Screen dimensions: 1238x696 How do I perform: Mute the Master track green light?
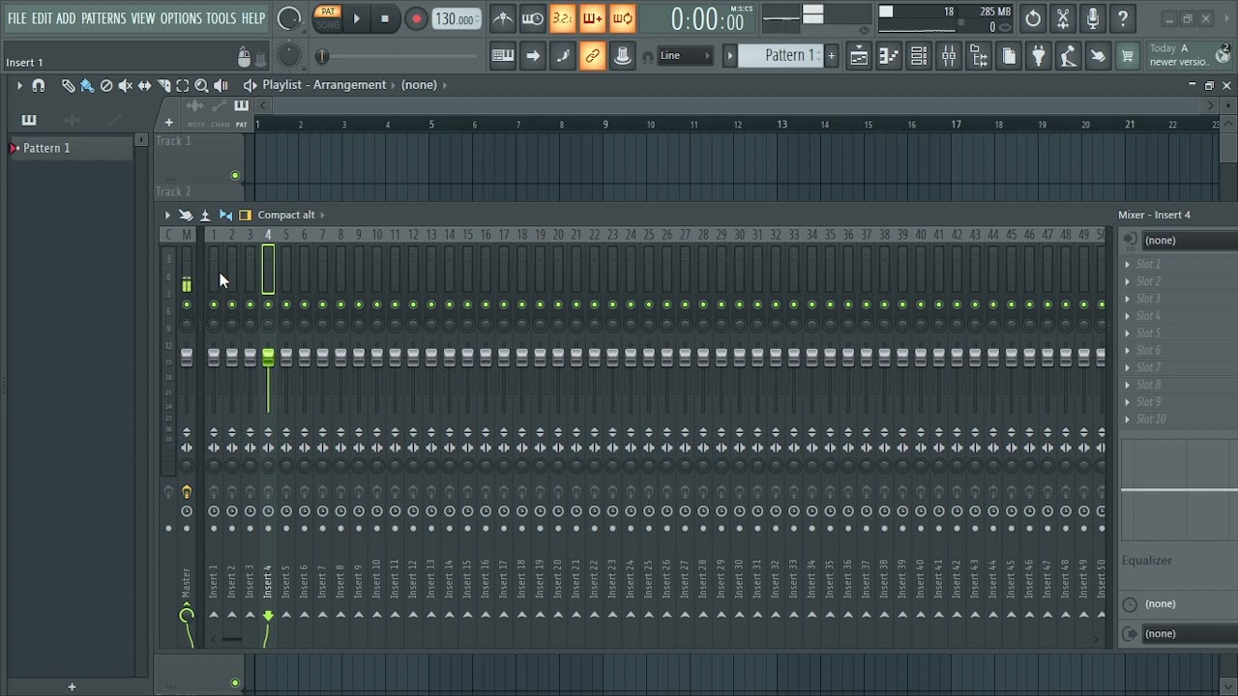187,304
